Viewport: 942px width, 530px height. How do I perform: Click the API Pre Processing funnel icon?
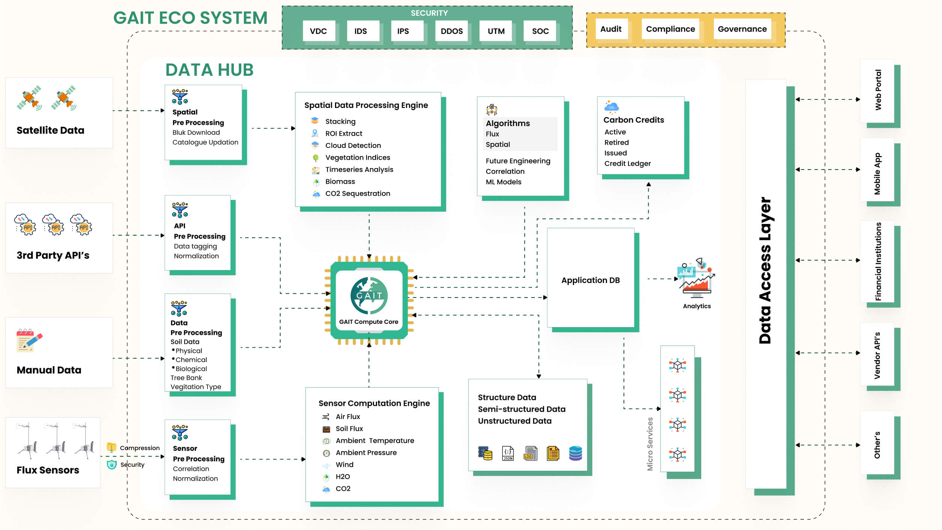point(180,210)
